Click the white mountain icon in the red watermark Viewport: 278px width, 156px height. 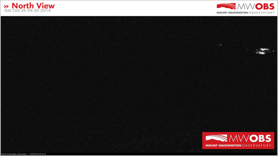coord(216,138)
